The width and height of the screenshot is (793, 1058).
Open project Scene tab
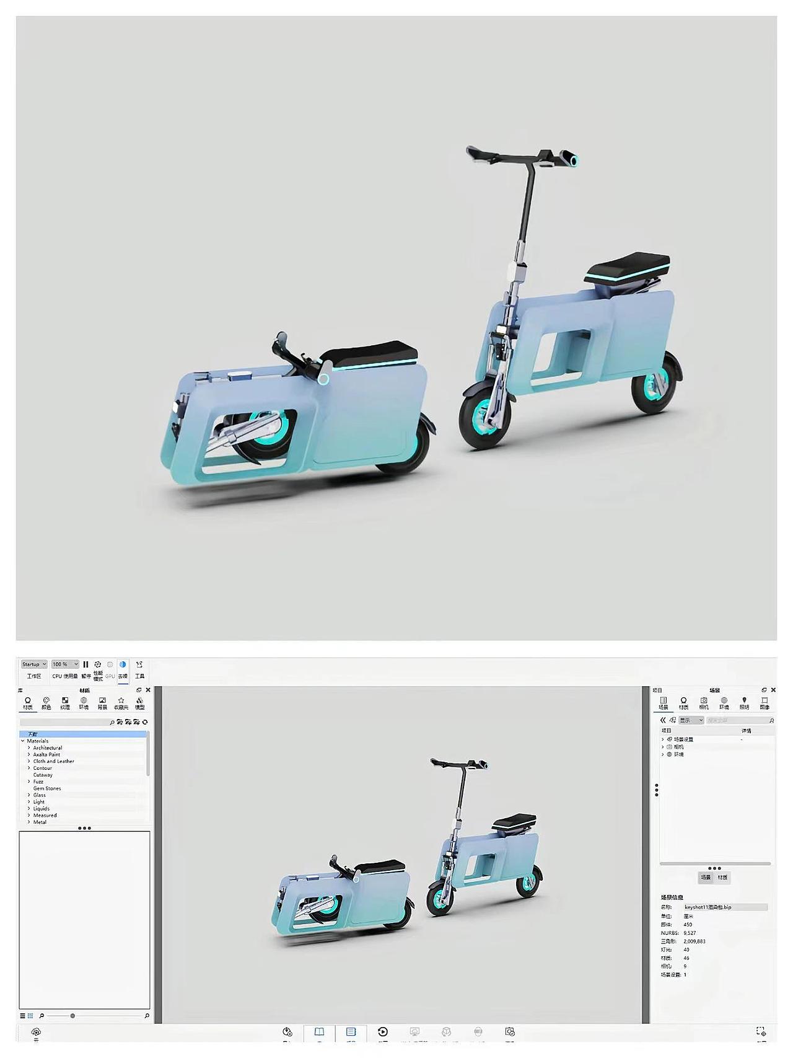click(664, 703)
